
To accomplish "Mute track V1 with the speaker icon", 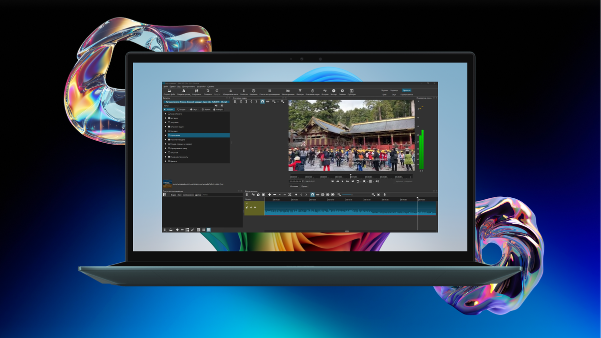I will click(251, 207).
